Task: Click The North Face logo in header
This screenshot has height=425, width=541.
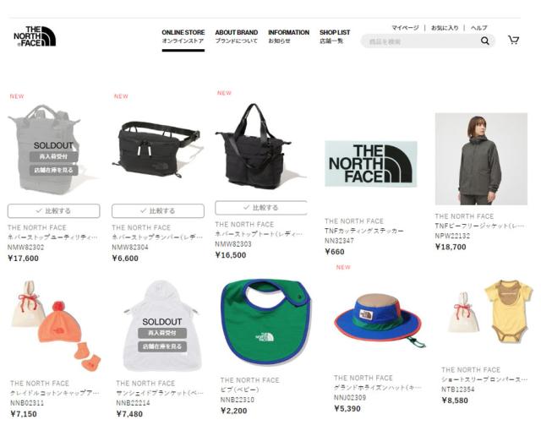Action: pyautogui.click(x=35, y=36)
